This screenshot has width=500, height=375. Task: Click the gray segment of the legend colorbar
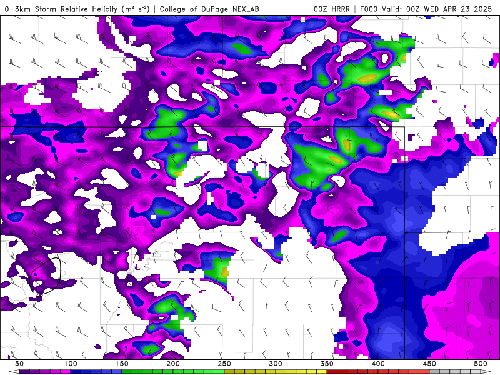455,372
